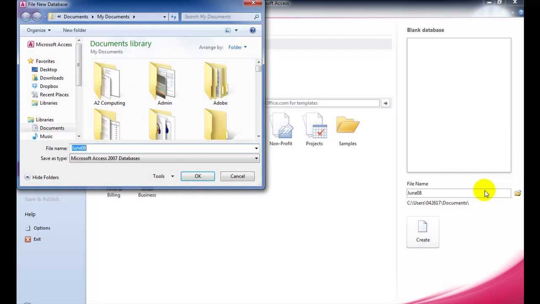Open Recent Places in Favorites
Screen dimensions: 540x304
coord(50,95)
